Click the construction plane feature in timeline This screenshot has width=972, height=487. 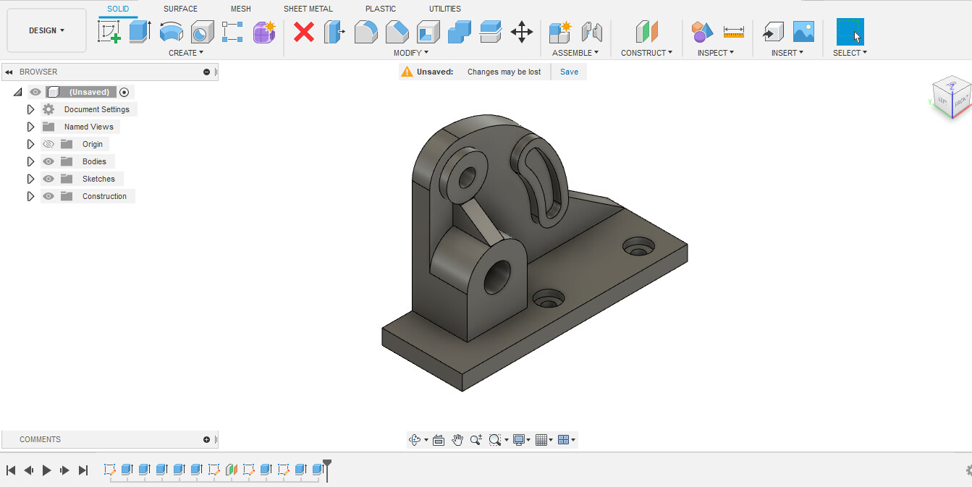232,470
